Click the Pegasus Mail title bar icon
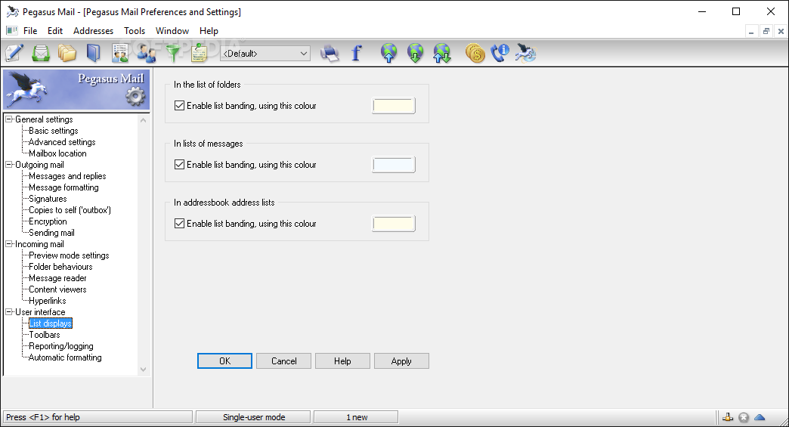The image size is (789, 427). point(12,11)
